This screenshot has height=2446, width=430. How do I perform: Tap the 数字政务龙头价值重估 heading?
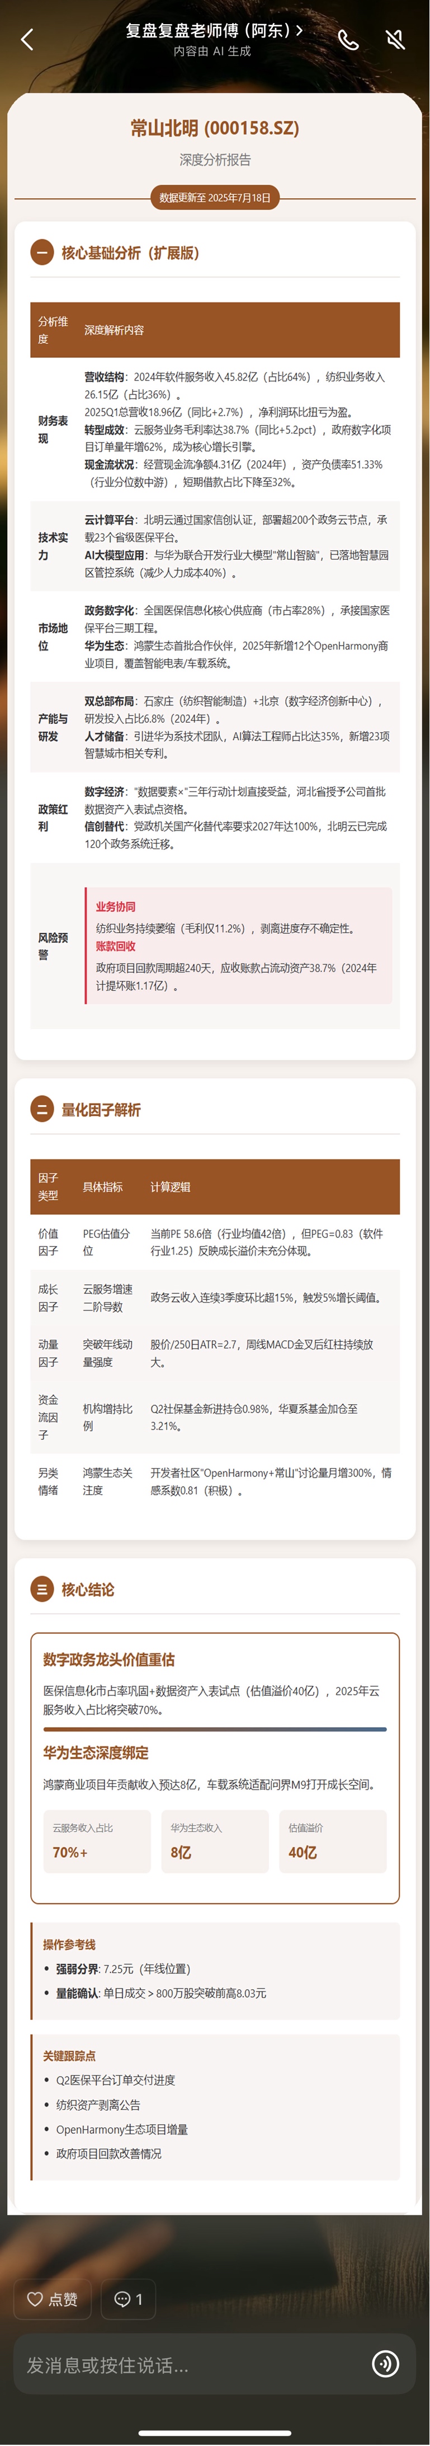[108, 1659]
